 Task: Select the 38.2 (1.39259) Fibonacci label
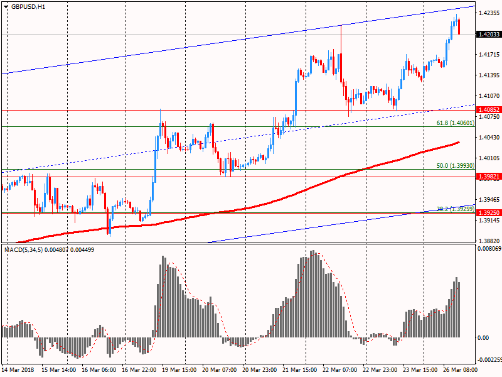[456, 209]
